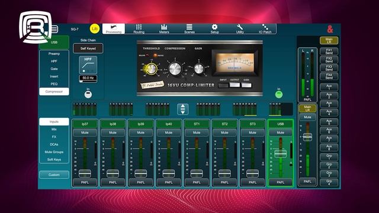Select Gate in the processing list
Viewport: 379px width, 213px height.
tap(54, 69)
